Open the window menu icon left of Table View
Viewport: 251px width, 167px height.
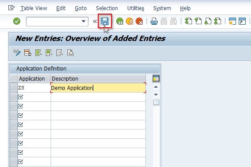tap(11, 7)
